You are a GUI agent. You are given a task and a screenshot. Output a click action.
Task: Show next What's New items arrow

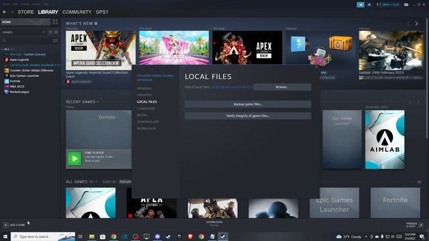coord(416,24)
